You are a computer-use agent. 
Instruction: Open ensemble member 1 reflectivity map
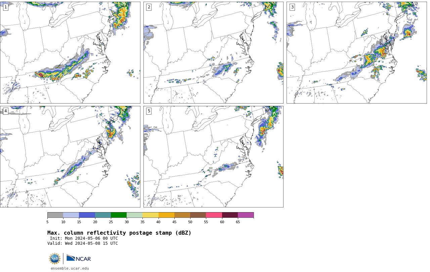click(x=70, y=52)
